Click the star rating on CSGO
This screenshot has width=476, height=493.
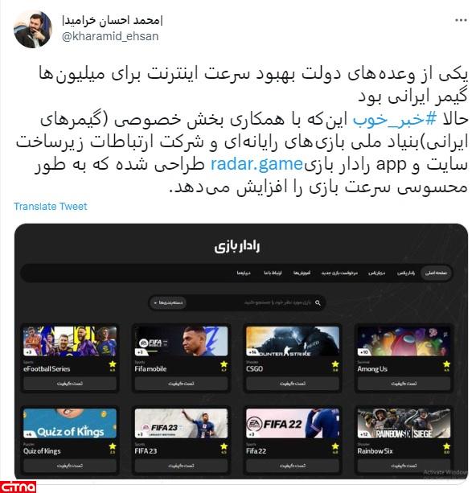[335, 366]
